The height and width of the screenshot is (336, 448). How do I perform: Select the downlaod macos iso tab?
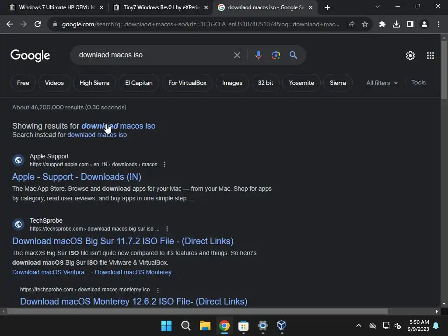coord(266,7)
